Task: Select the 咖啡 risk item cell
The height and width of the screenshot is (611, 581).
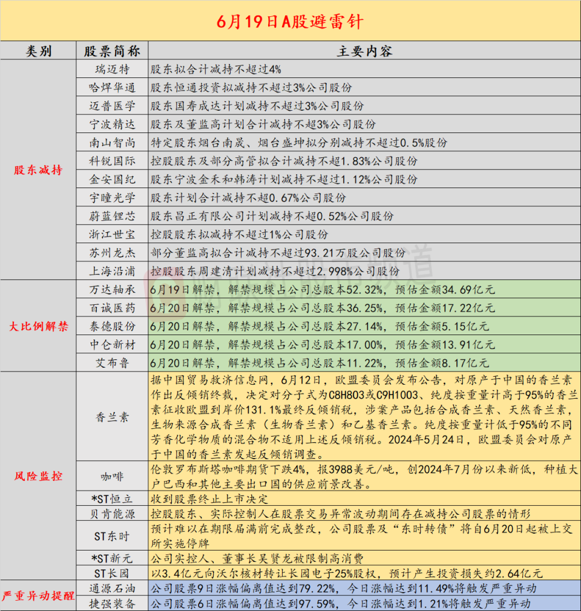Action: 113,476
